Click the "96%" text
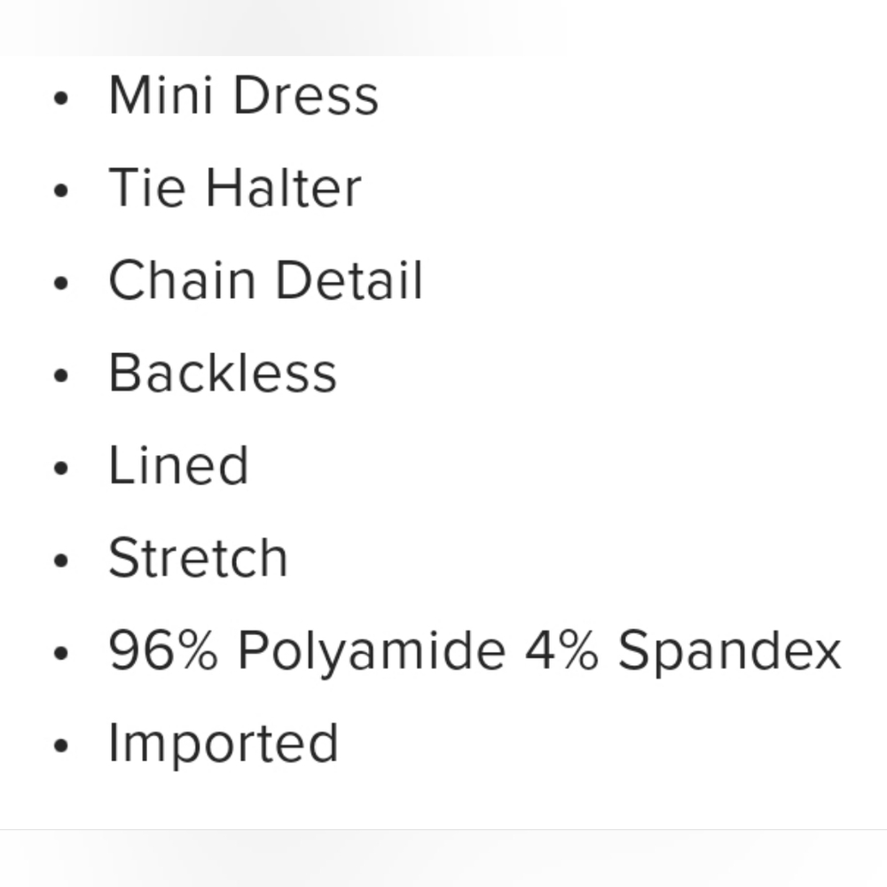Viewport: 887px width, 887px height. [162, 650]
